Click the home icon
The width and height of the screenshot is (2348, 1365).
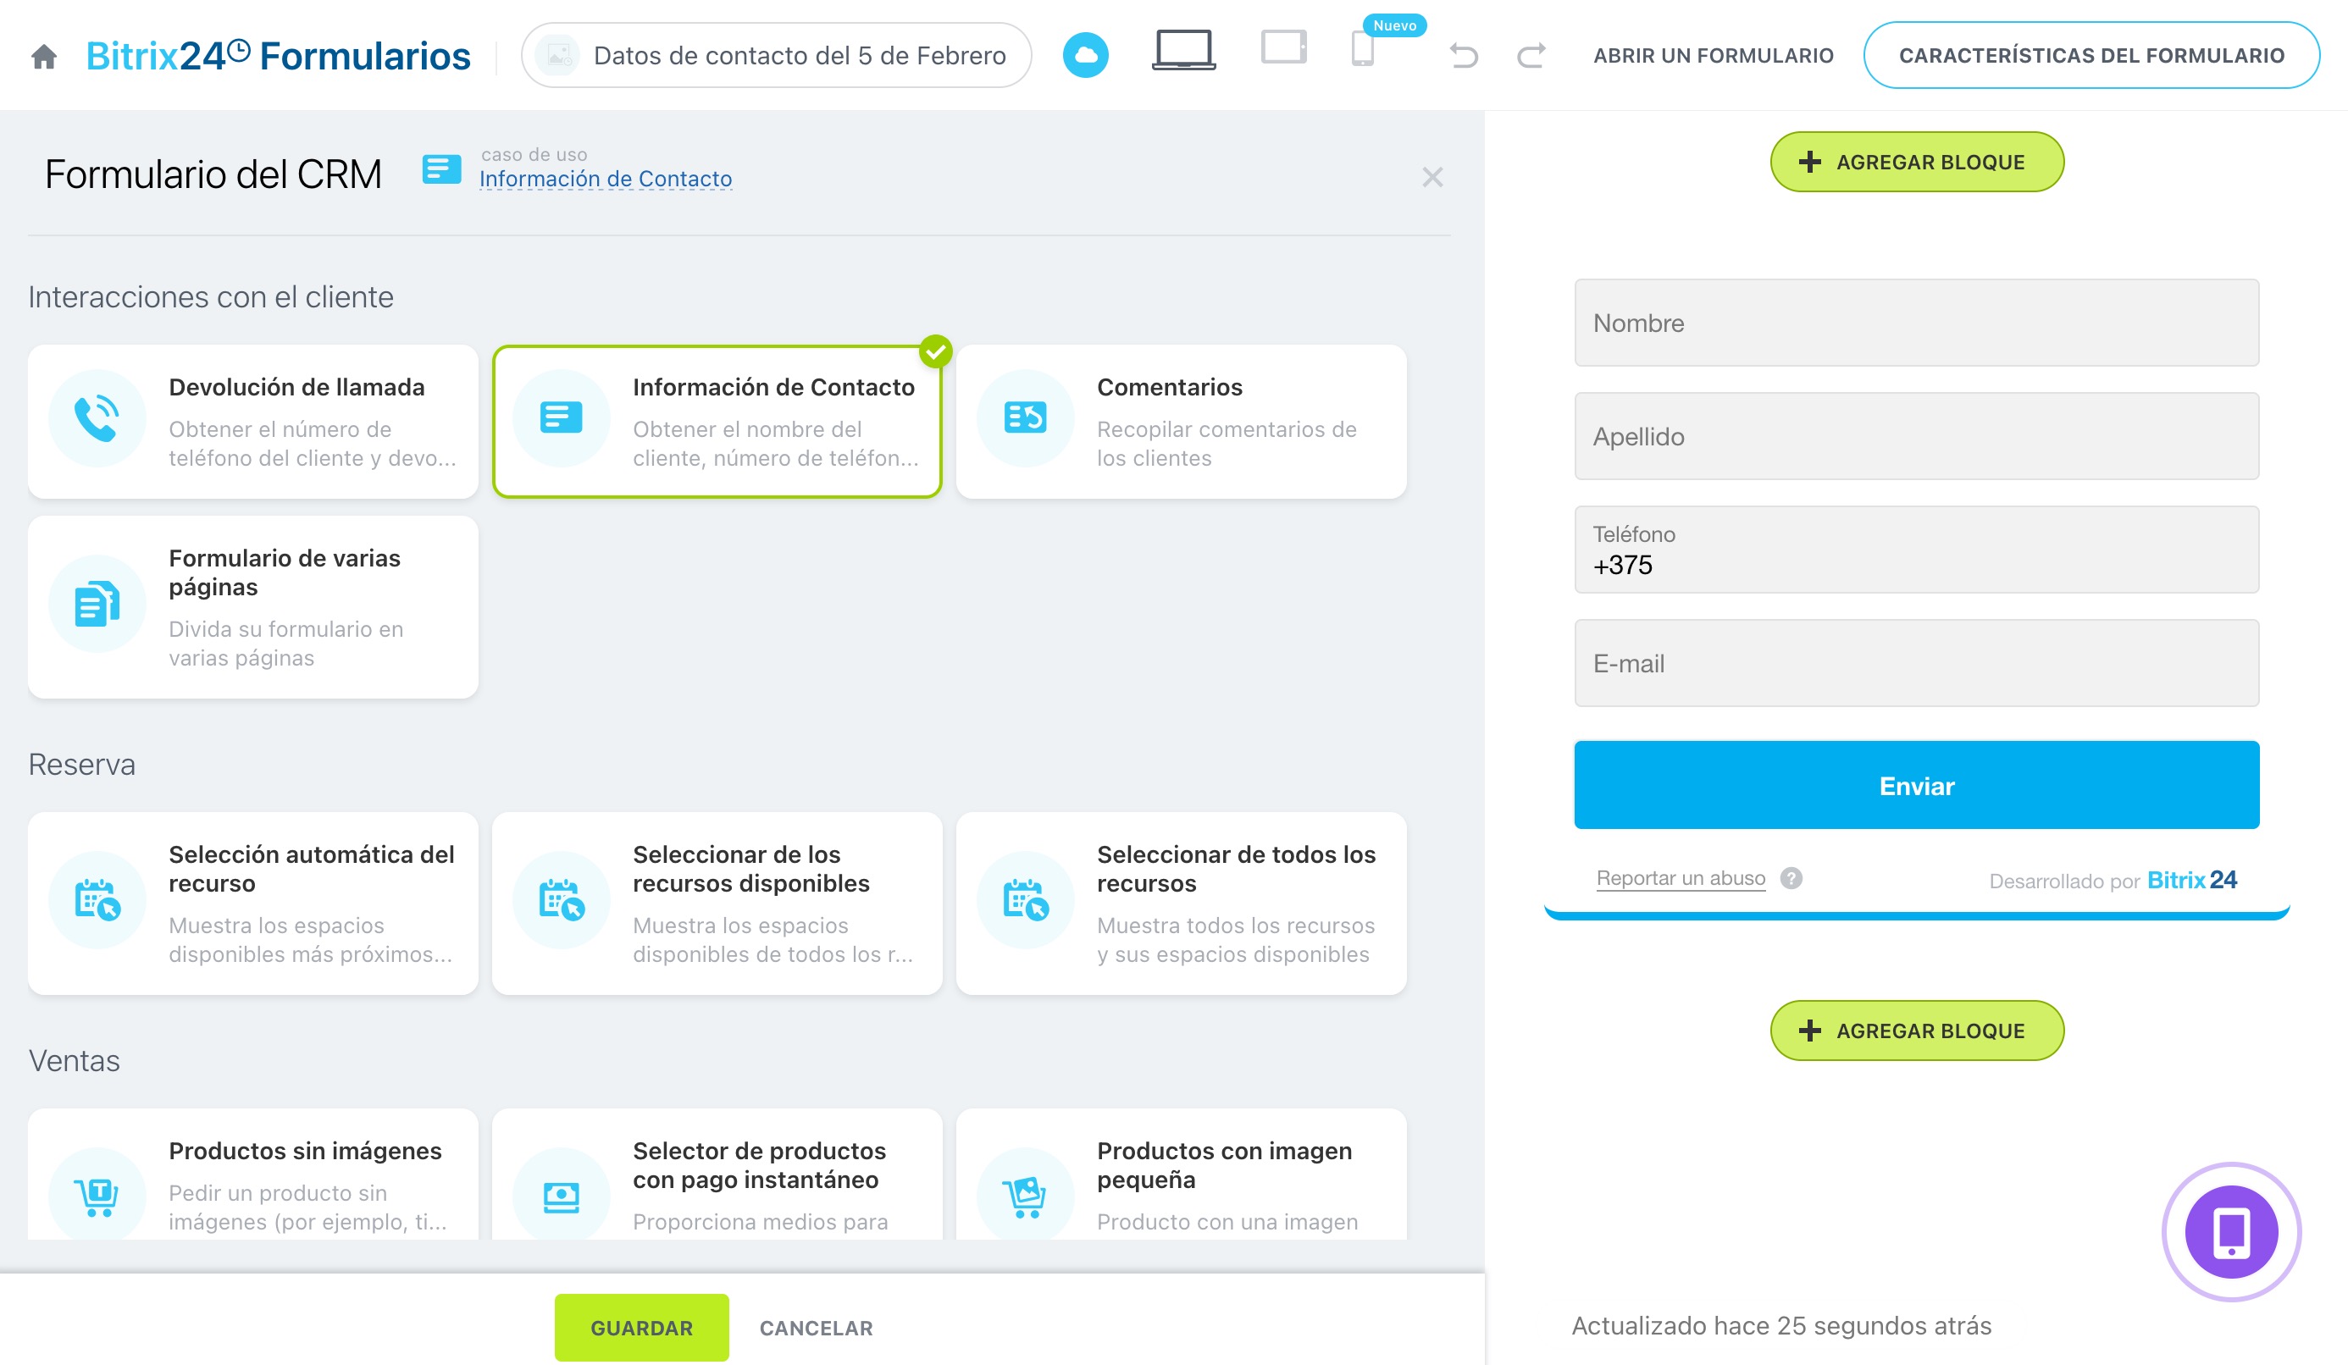[x=44, y=57]
